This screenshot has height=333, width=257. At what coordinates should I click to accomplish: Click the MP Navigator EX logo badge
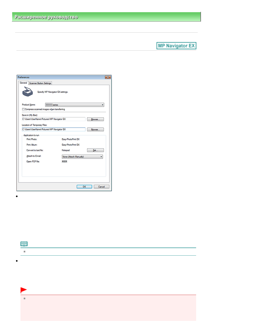(176, 46)
